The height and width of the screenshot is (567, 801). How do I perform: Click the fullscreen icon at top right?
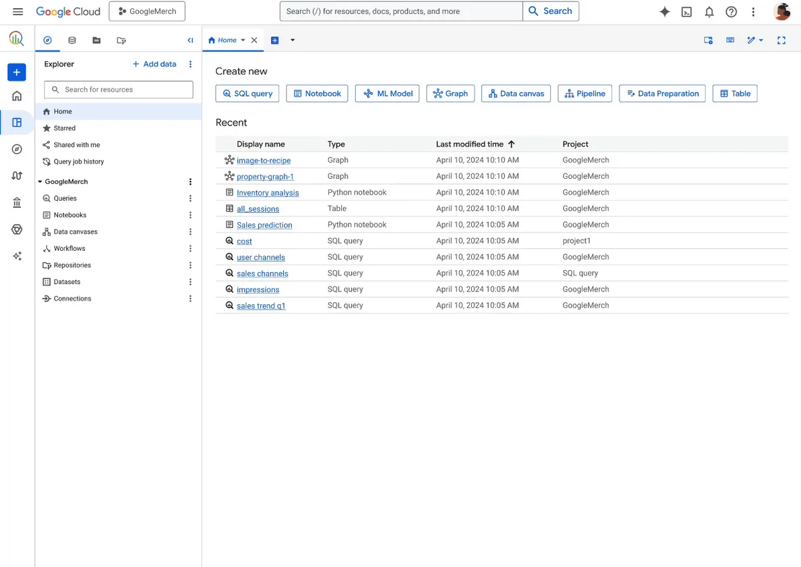[782, 40]
